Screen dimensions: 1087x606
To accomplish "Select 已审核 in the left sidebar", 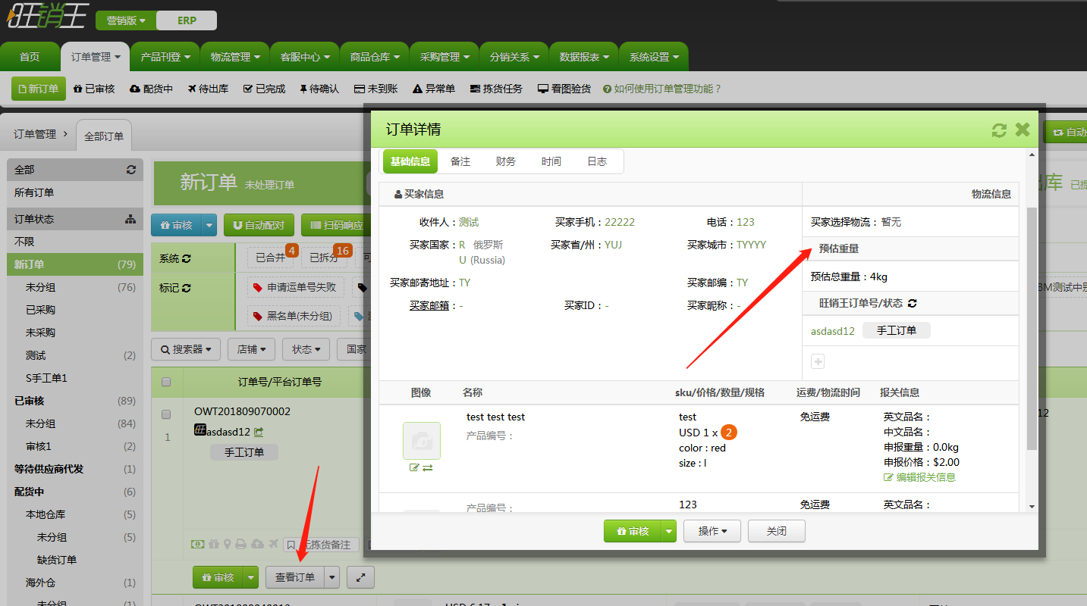I will point(74,401).
